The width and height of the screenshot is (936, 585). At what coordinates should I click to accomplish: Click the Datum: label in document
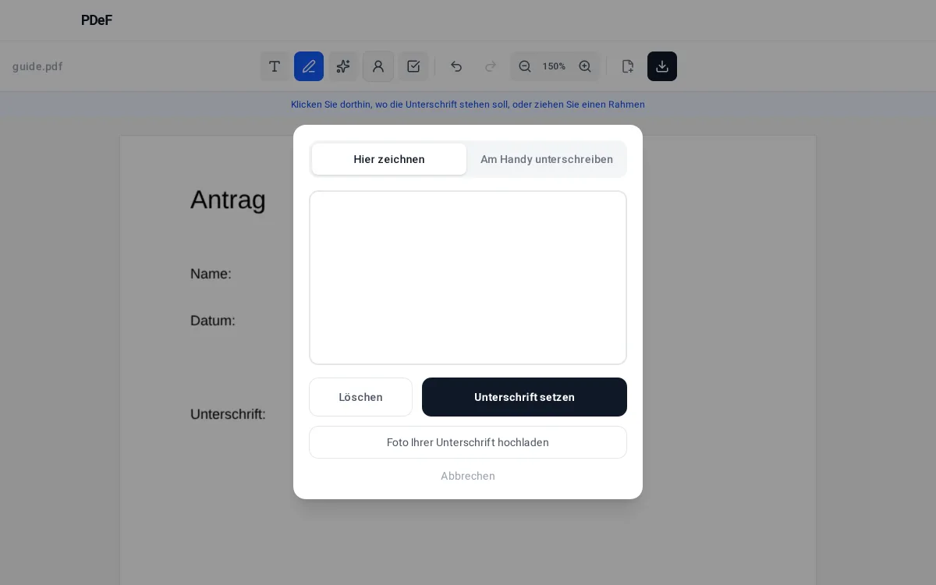click(213, 321)
